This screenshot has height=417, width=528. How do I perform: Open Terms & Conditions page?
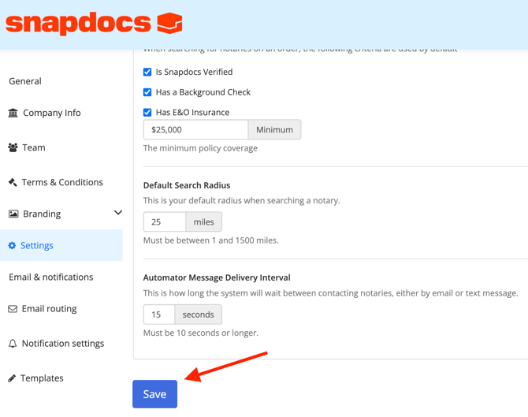(62, 182)
